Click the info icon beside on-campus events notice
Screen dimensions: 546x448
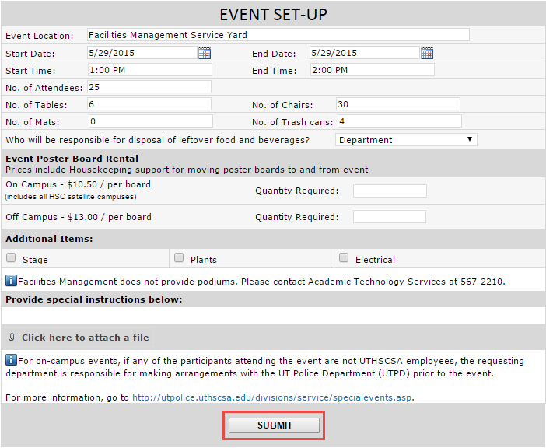(11, 360)
